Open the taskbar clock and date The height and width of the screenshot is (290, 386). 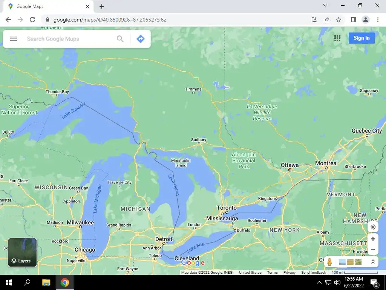354,282
